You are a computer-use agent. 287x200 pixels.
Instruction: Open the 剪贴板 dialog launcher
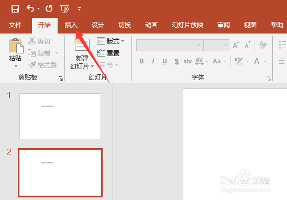point(61,79)
